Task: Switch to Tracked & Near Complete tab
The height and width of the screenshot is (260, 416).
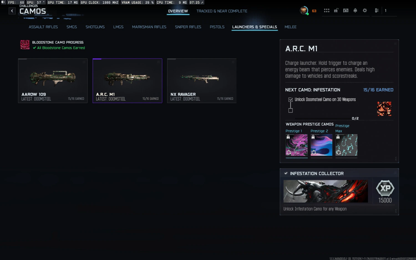Action: 222,11
